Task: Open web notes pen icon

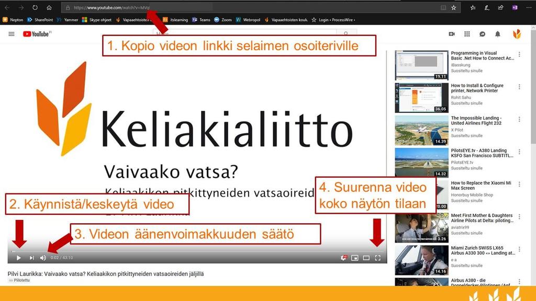Action: pos(487,7)
